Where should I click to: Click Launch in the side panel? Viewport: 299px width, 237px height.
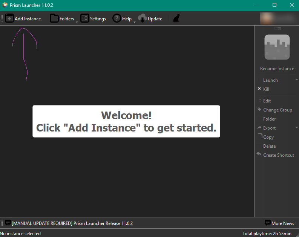click(x=270, y=80)
